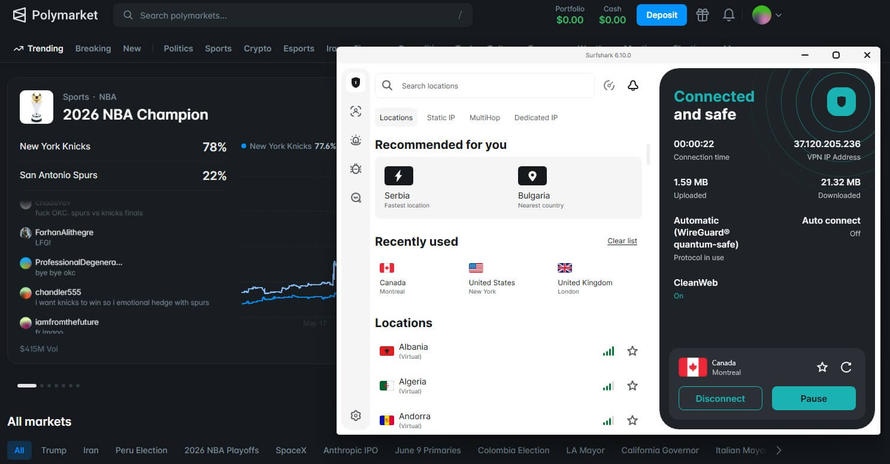The image size is (890, 464).
Task: Click the Disconnect button
Action: [x=721, y=398]
